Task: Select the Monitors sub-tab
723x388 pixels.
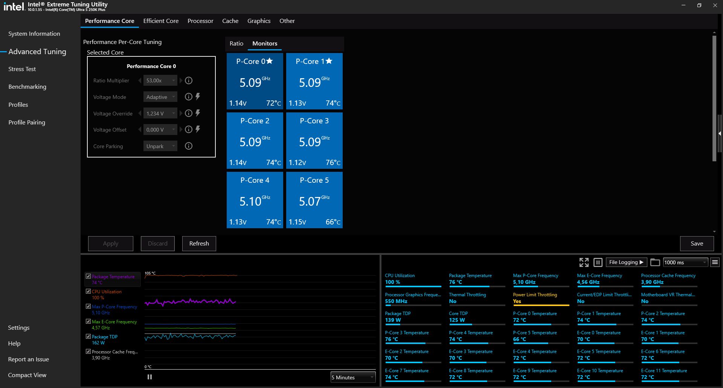Action: [x=265, y=43]
